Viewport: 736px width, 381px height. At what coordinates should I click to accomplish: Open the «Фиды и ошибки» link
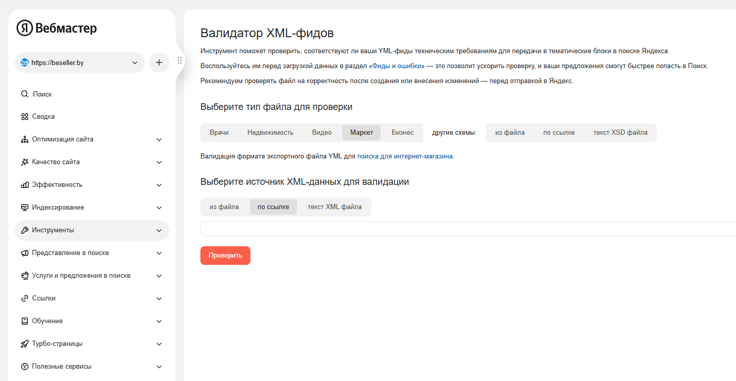pyautogui.click(x=397, y=66)
